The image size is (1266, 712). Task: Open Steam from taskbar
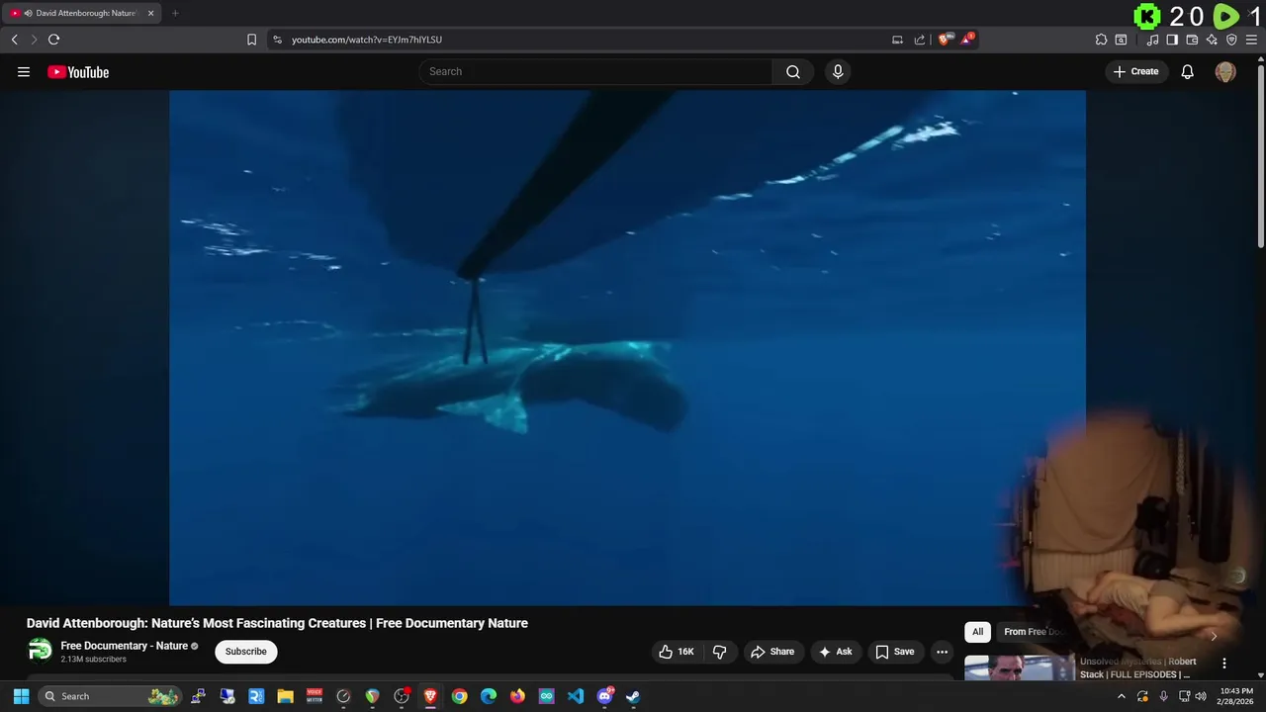point(633,696)
